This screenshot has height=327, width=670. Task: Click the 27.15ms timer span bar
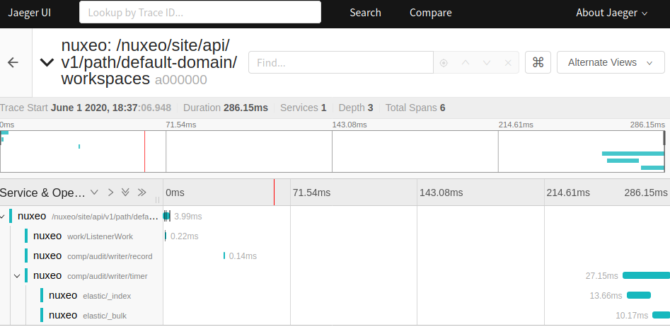point(646,276)
